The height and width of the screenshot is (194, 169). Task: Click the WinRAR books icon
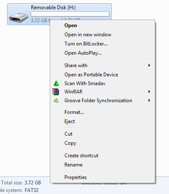56,92
